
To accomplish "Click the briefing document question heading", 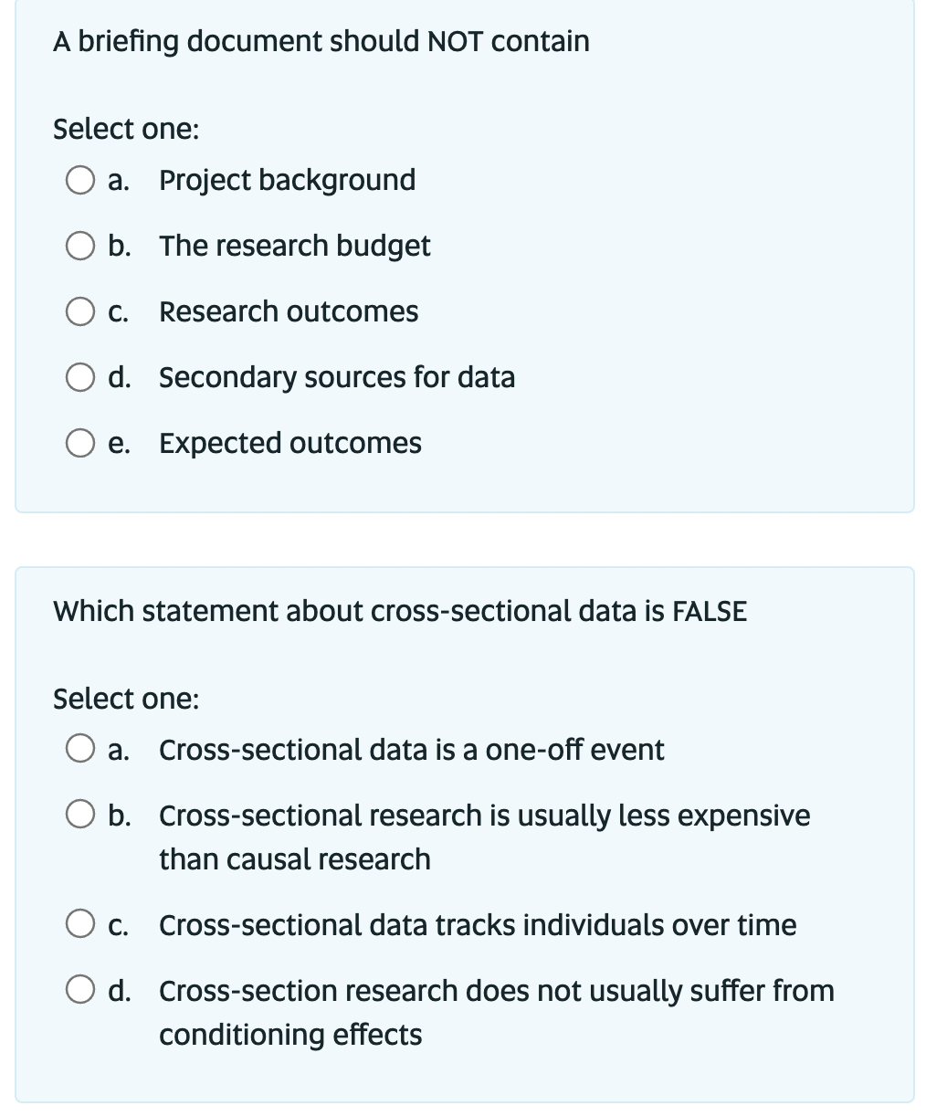I will [x=321, y=42].
